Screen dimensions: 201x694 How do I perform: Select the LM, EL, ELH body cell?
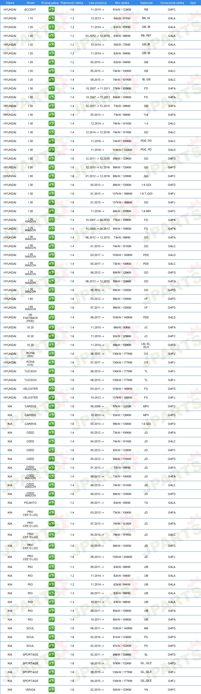pos(146,345)
